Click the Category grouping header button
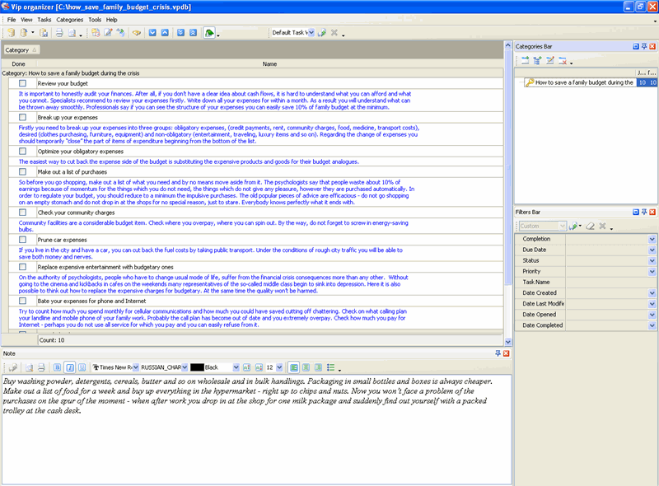The width and height of the screenshot is (659, 486). (21, 50)
